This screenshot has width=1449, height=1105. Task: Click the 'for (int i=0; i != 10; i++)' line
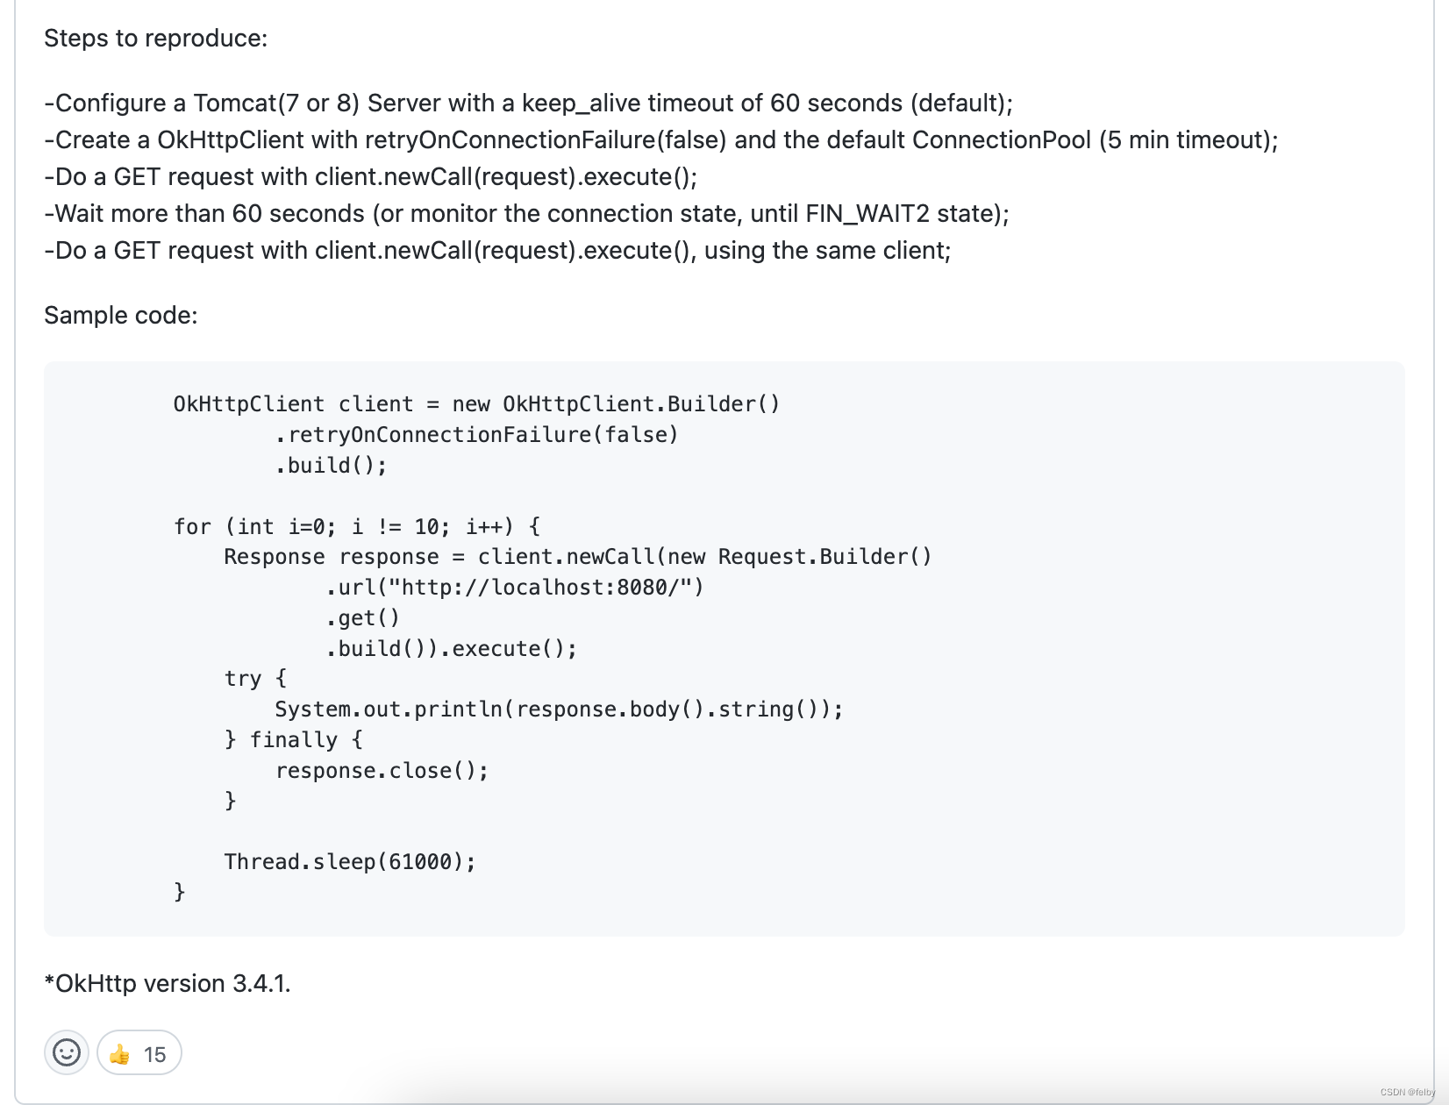[x=357, y=527]
